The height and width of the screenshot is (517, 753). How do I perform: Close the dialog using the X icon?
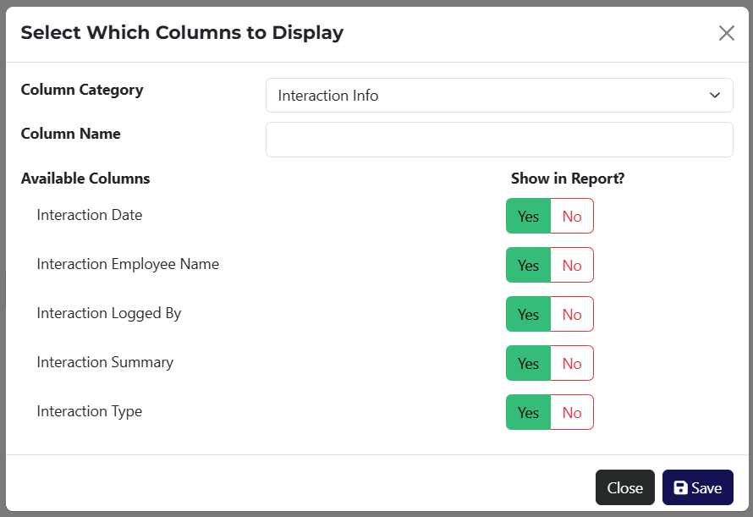(x=726, y=33)
